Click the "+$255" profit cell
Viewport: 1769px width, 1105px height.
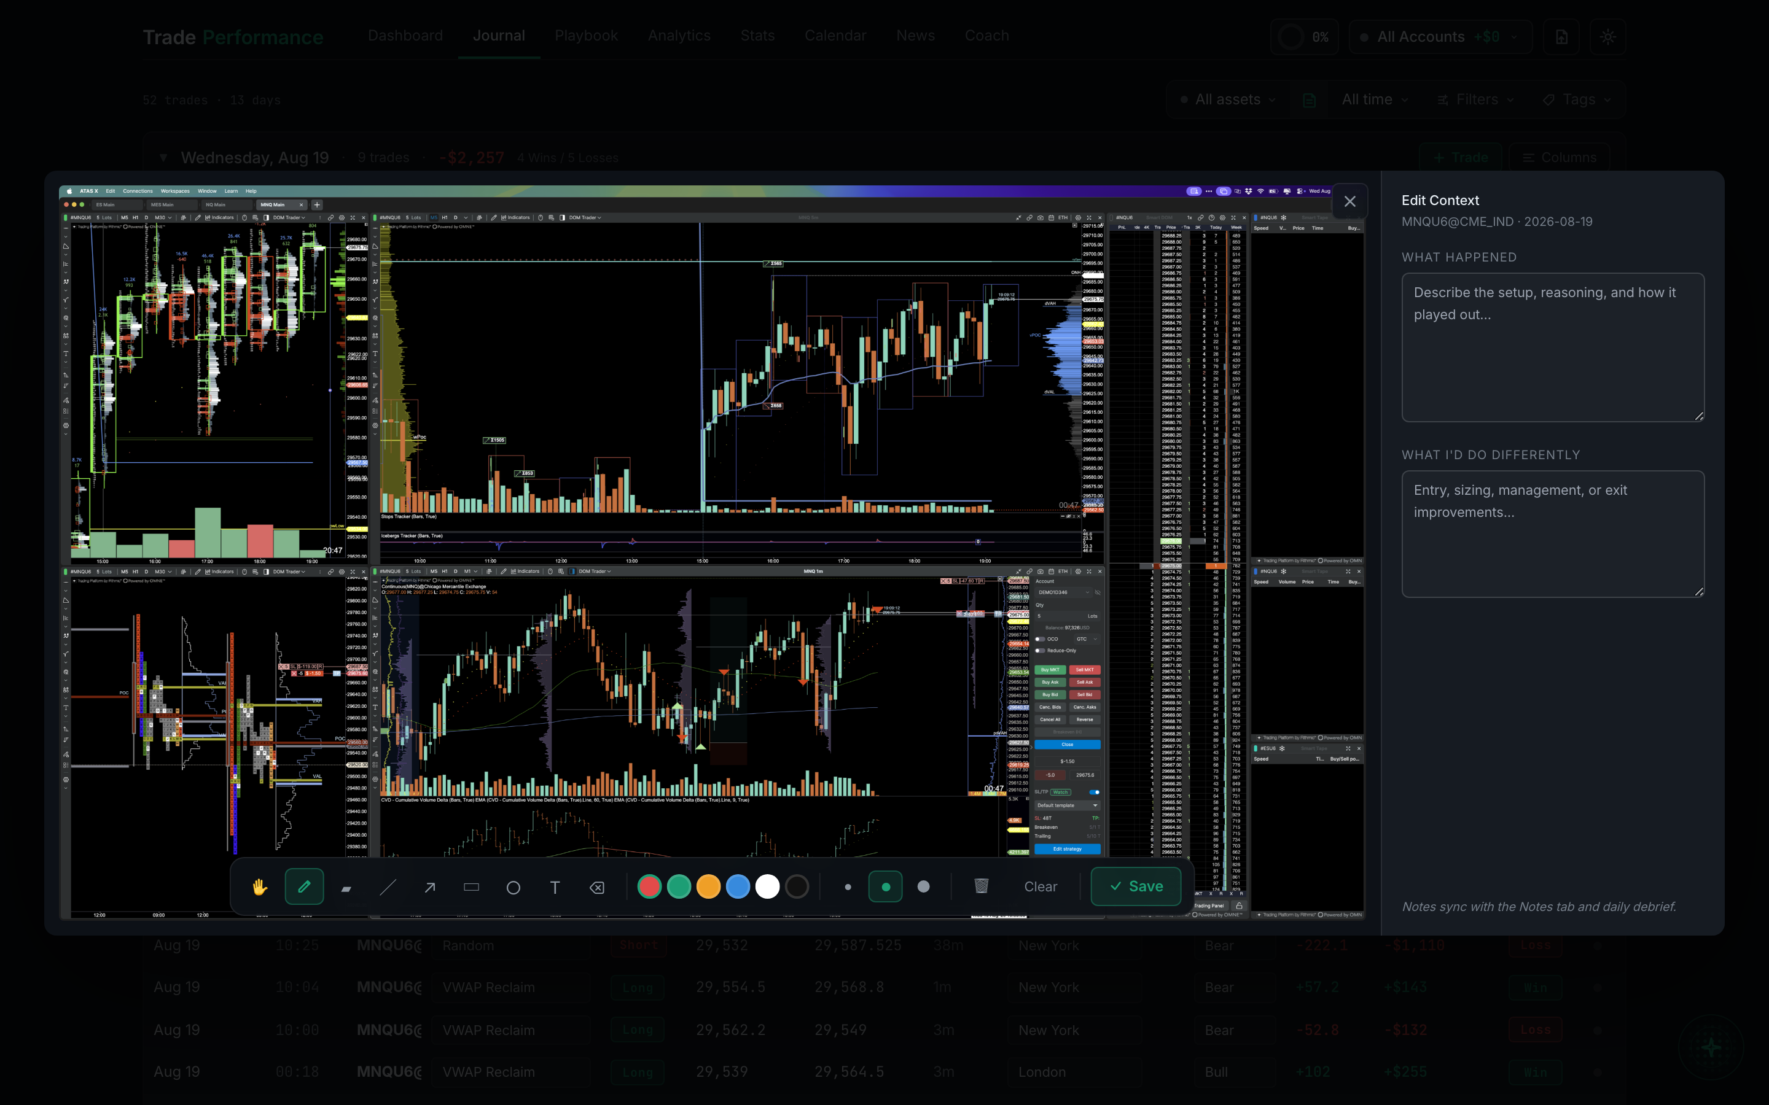(x=1406, y=1072)
